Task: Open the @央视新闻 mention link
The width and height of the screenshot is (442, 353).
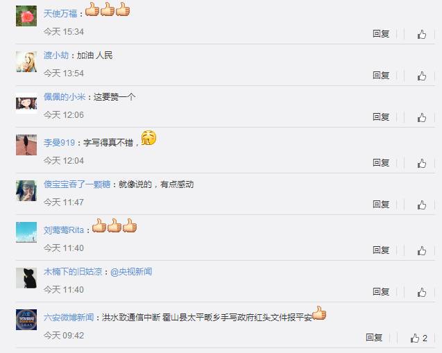Action: tap(131, 272)
